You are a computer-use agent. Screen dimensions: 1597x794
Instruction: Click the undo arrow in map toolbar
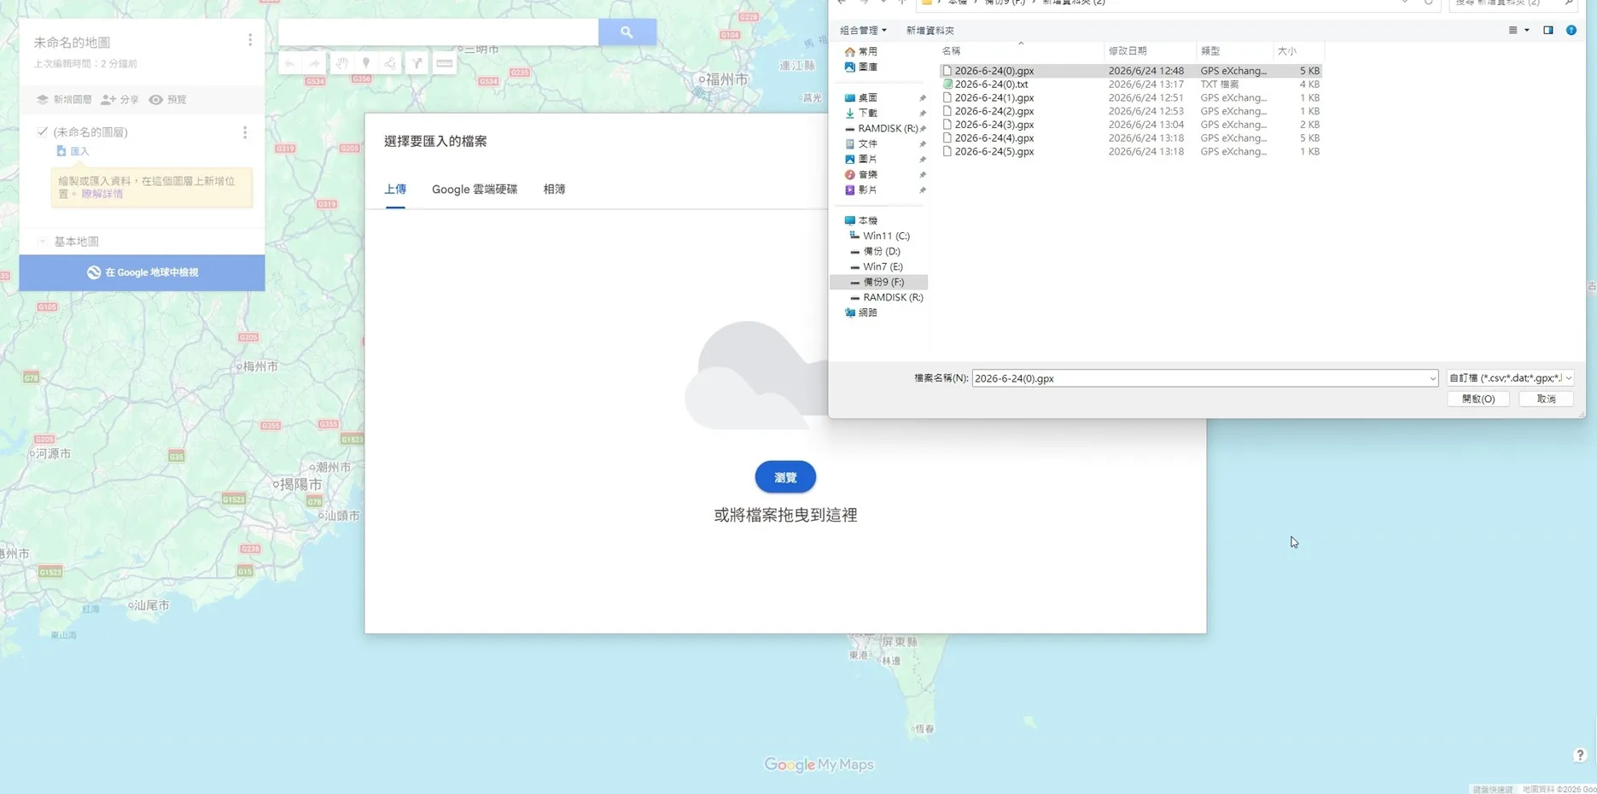[x=290, y=63]
